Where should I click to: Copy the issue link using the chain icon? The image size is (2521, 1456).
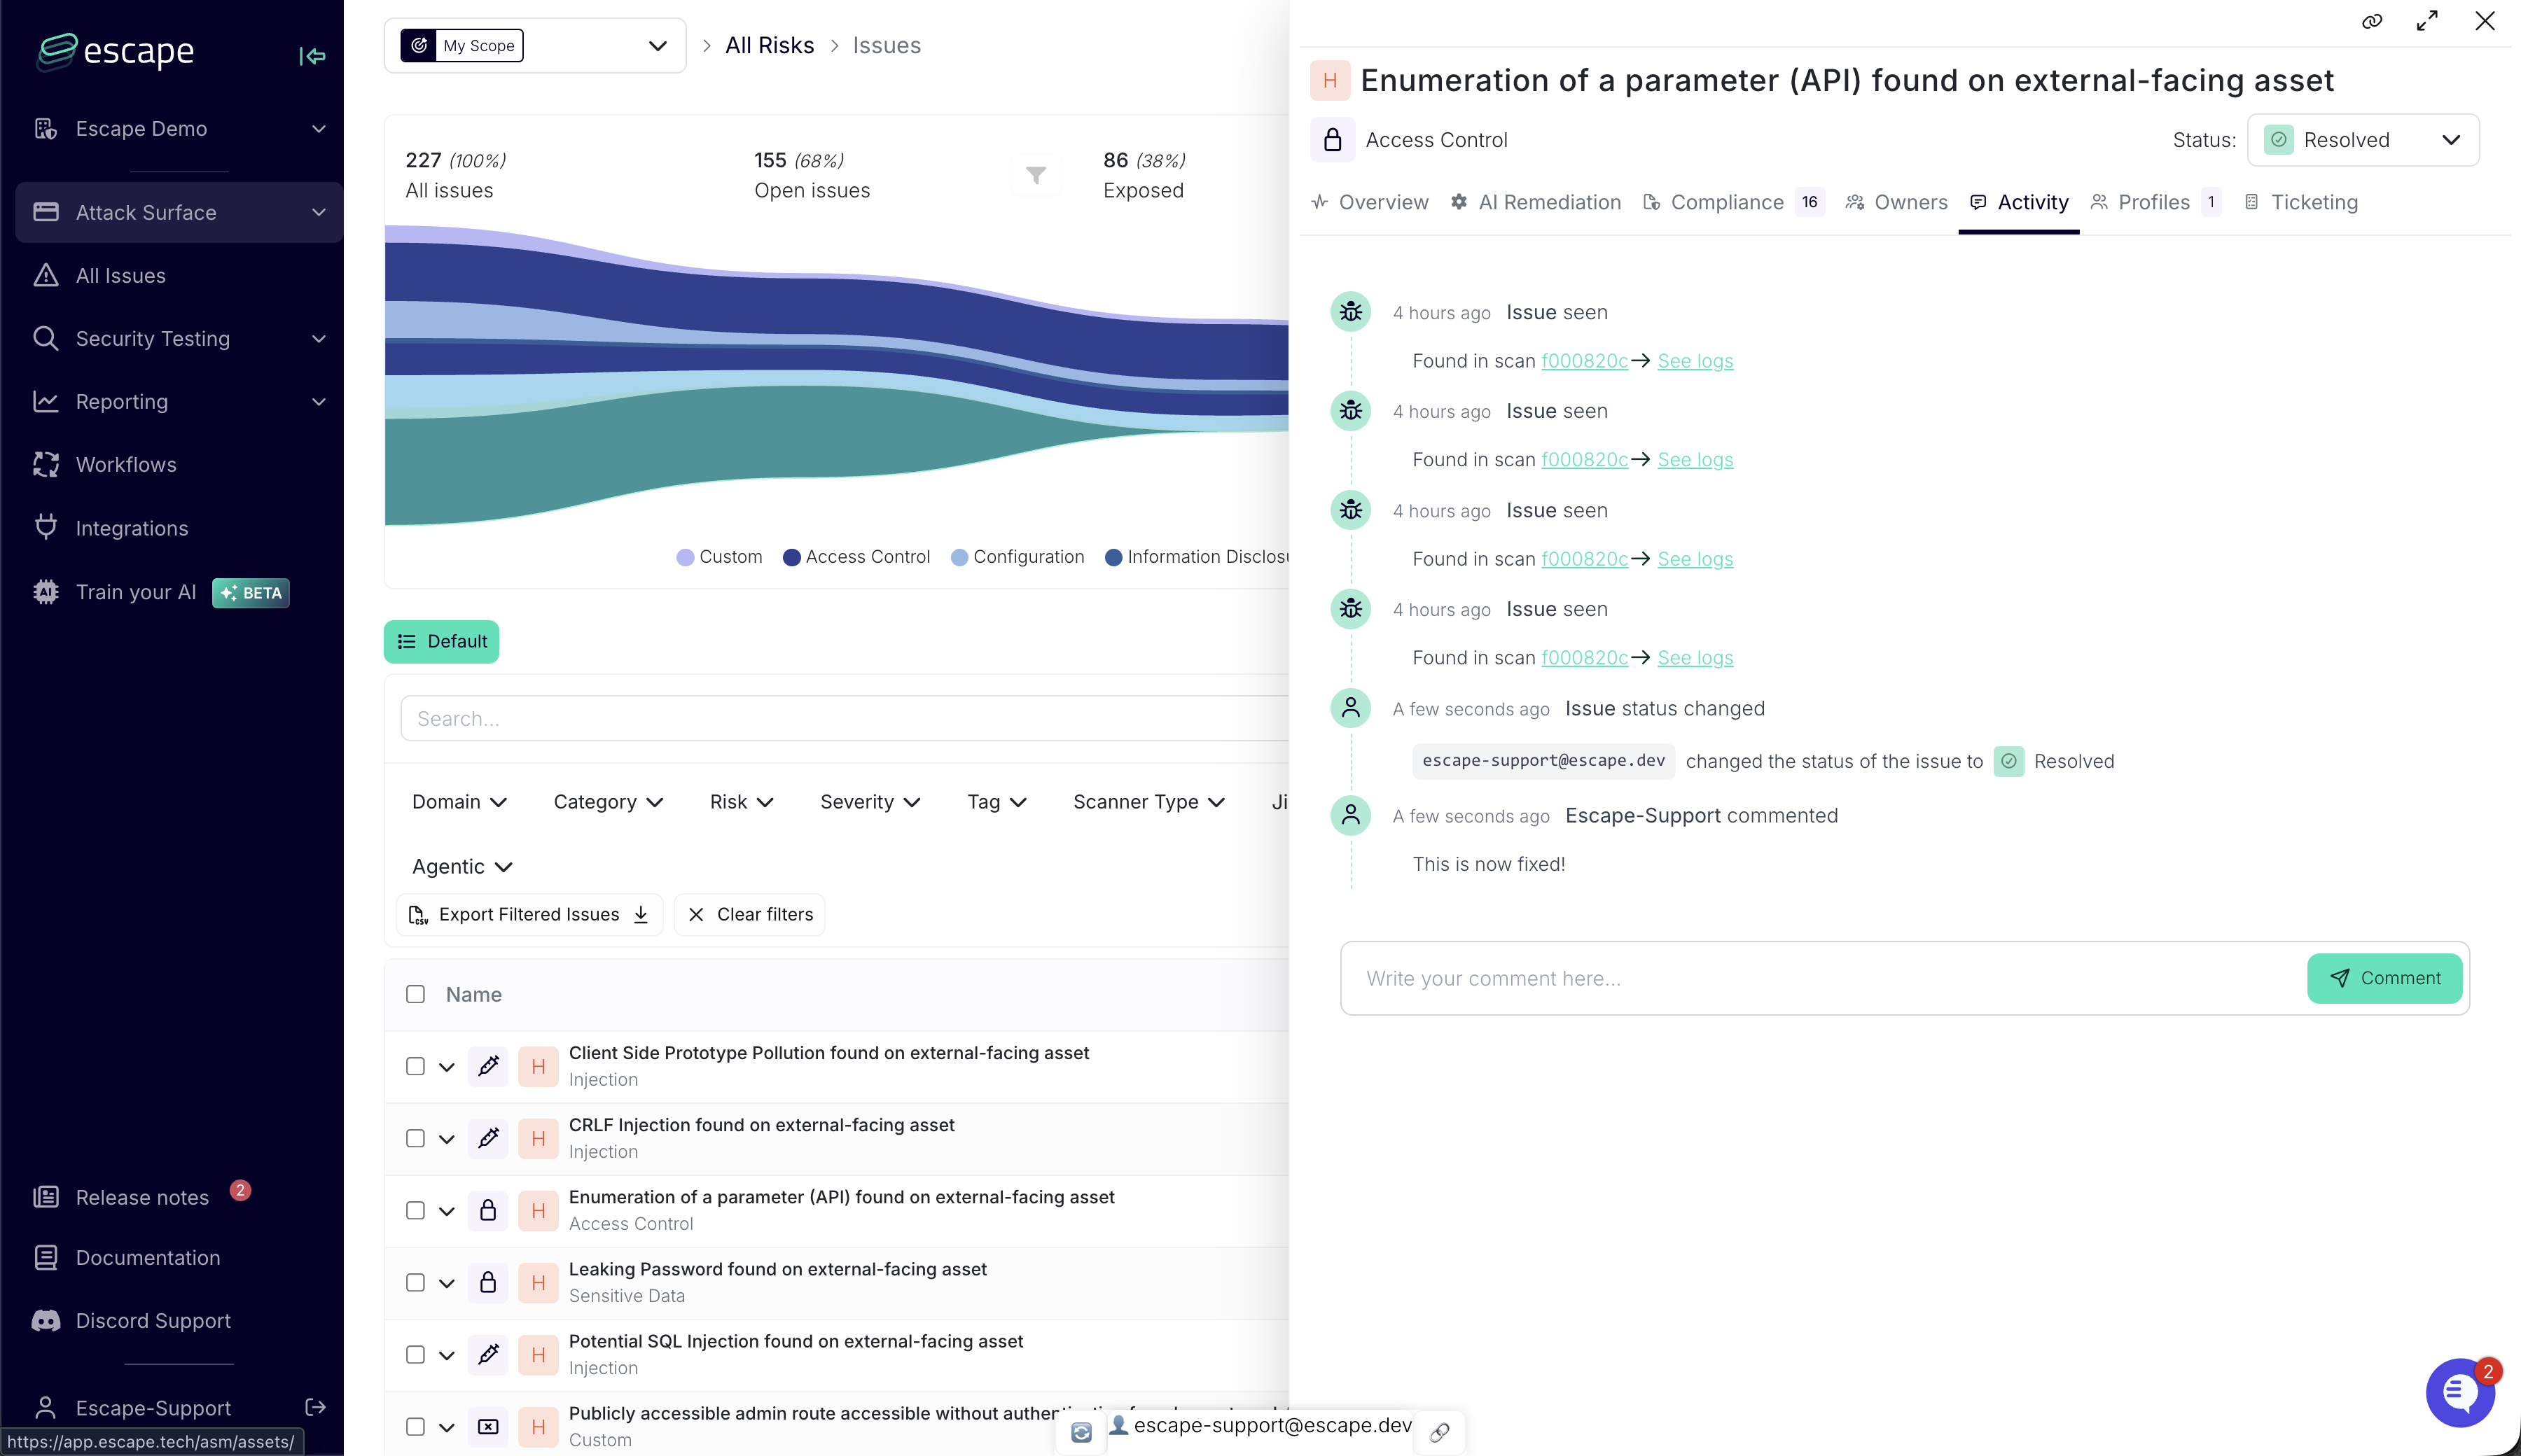[x=2372, y=21]
